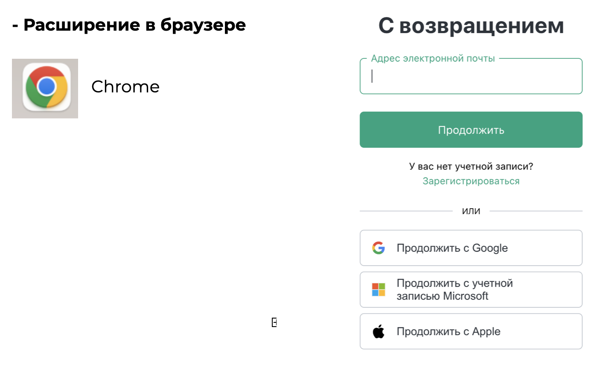Click the "Адрес электронной почты" field label
This screenshot has height=379, width=600.
[433, 58]
